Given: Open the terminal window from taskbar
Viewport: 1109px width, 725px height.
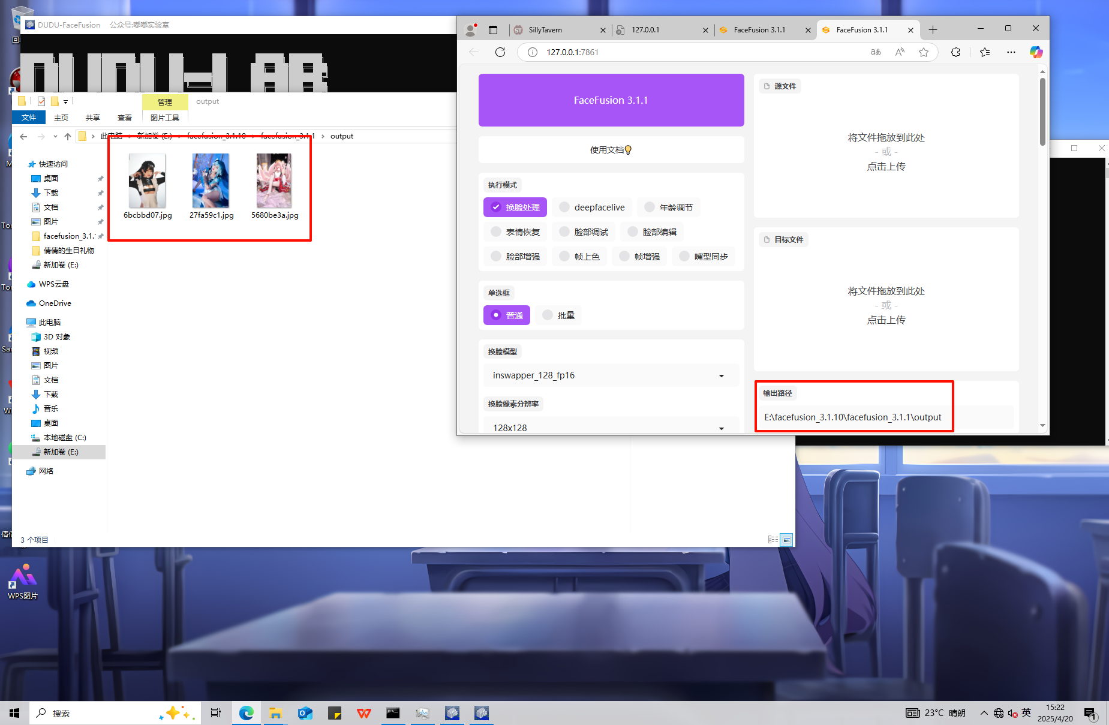Looking at the screenshot, I should [x=393, y=713].
